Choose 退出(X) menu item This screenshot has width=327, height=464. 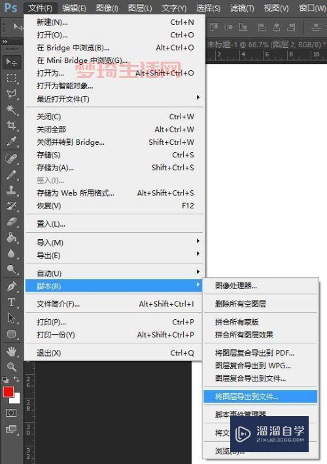[x=114, y=353]
